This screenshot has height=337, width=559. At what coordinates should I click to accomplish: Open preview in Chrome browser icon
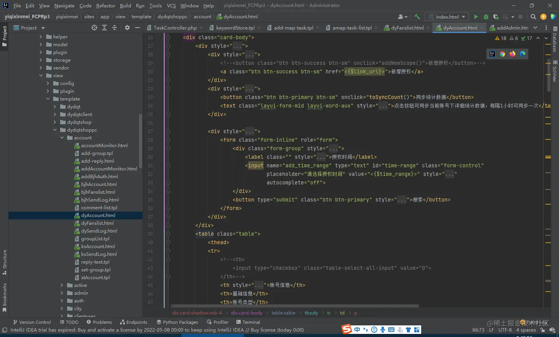point(502,54)
